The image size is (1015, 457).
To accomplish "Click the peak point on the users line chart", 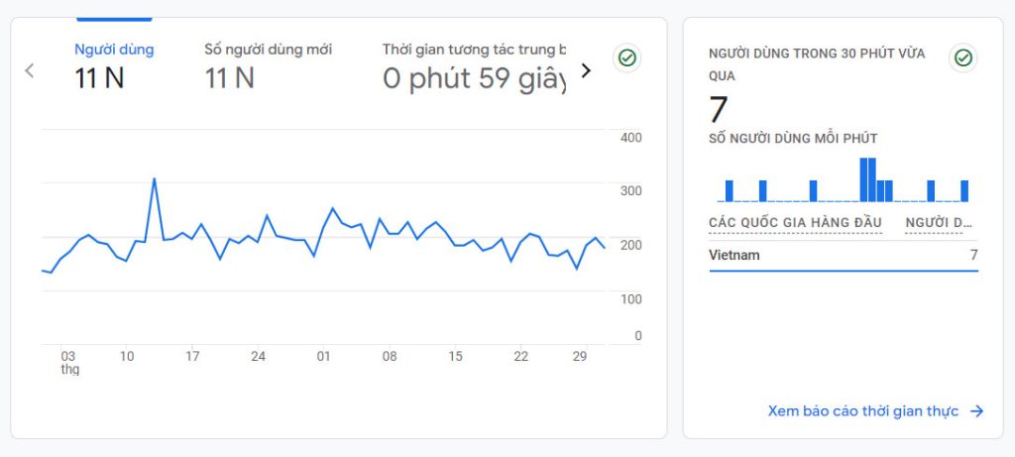I will 154,178.
